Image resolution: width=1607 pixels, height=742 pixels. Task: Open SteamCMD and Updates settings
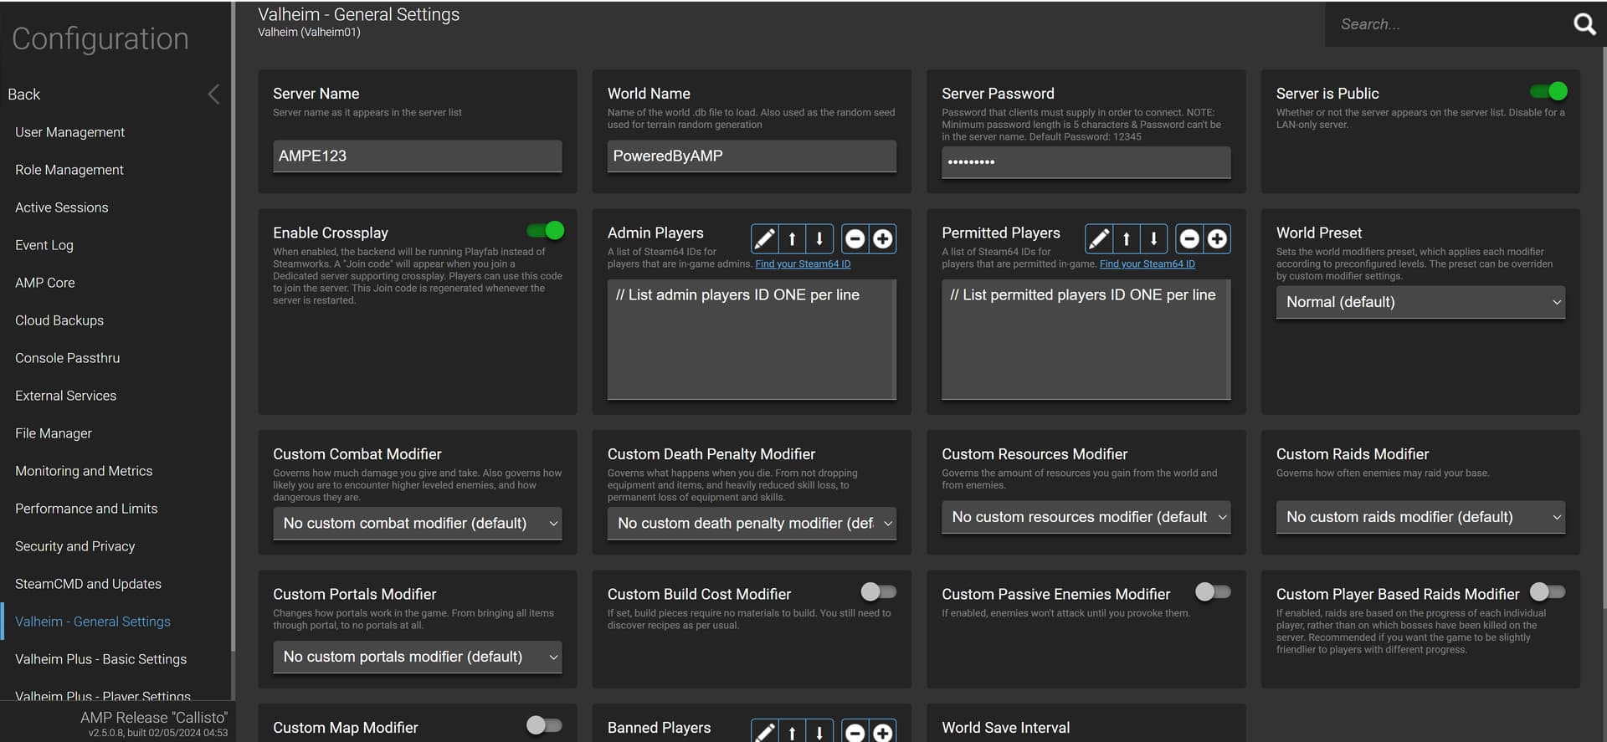point(88,584)
